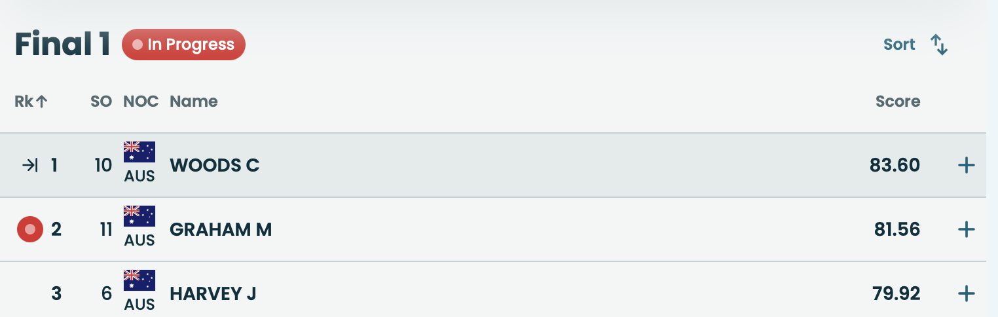Screen dimensions: 998x317
Task: Click the red live indicator beside GRAHAM M
Action: pos(29,230)
